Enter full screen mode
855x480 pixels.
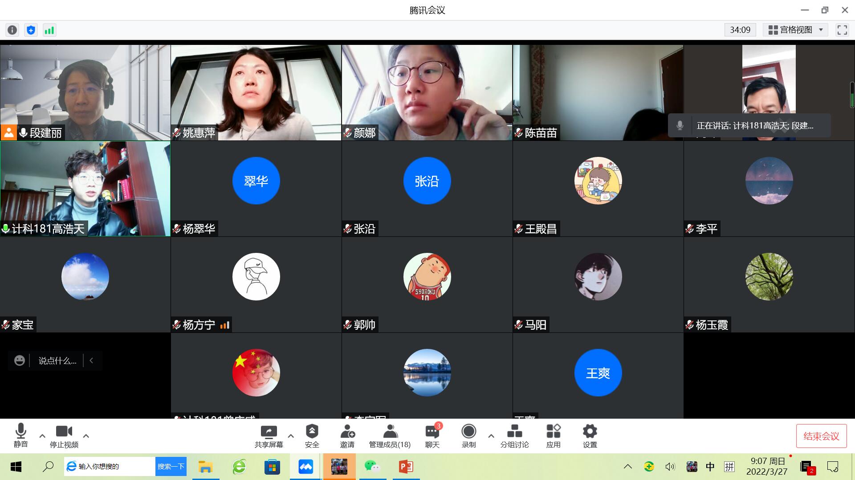pyautogui.click(x=842, y=30)
